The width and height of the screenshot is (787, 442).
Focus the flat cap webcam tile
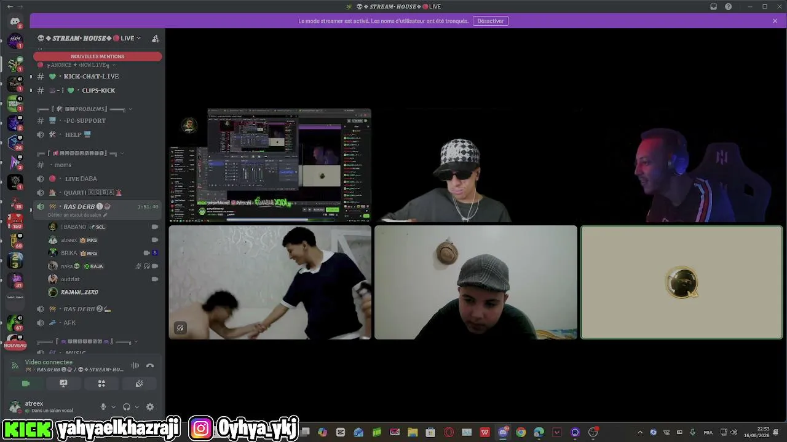point(476,282)
